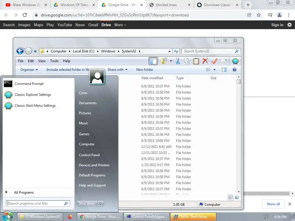Image resolution: width=295 pixels, height=221 pixels.
Task: Click Show all downloads button
Action: pos(273,204)
